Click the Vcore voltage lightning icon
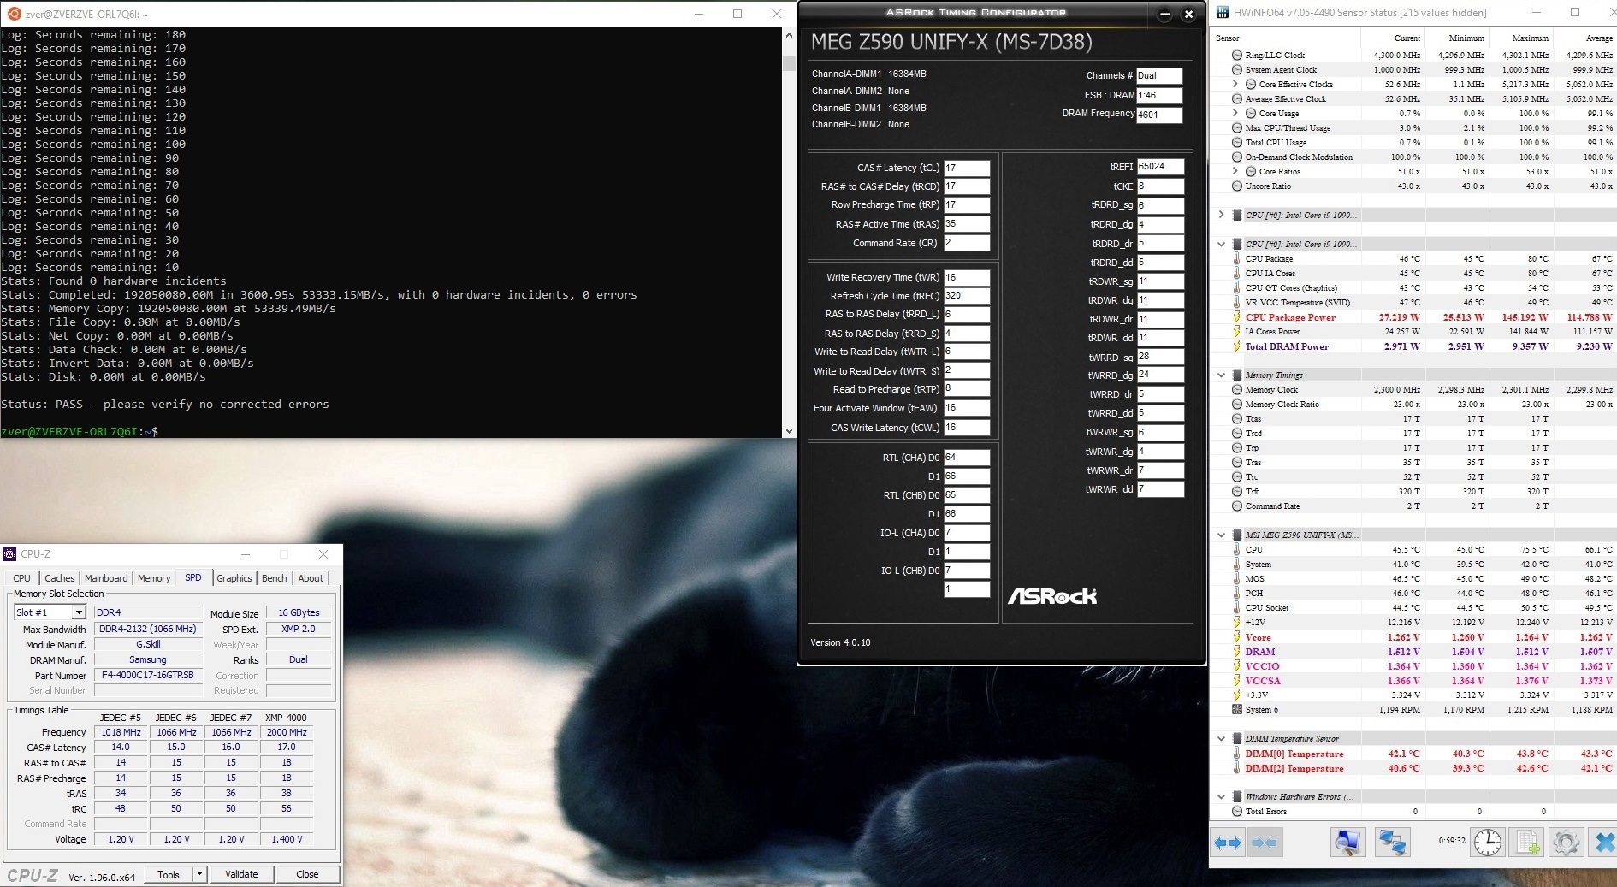The height and width of the screenshot is (887, 1617). pyautogui.click(x=1237, y=637)
